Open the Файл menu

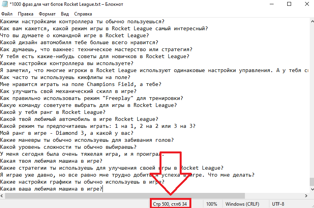coord(7,14)
